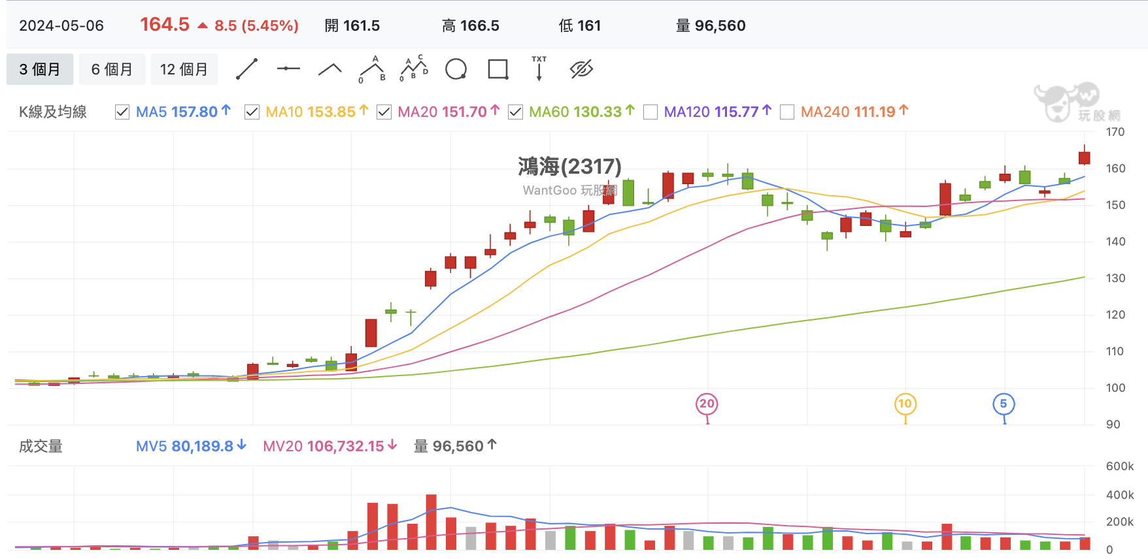Toggle drawings visibility with the eye icon

pos(581,69)
